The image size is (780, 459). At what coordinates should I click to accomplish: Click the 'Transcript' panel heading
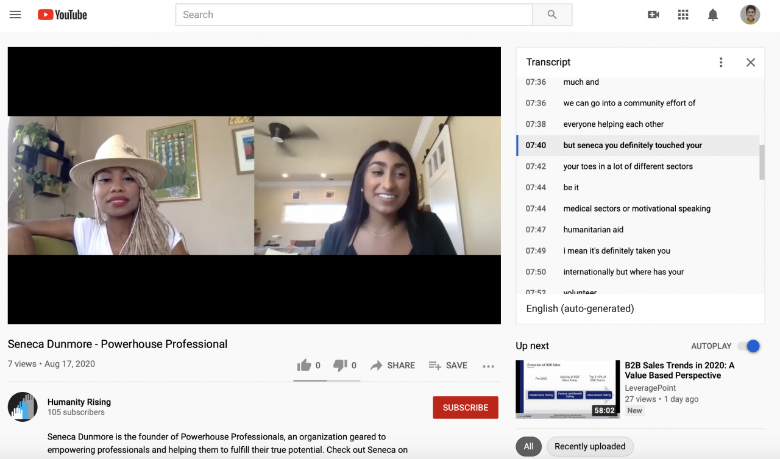click(548, 62)
